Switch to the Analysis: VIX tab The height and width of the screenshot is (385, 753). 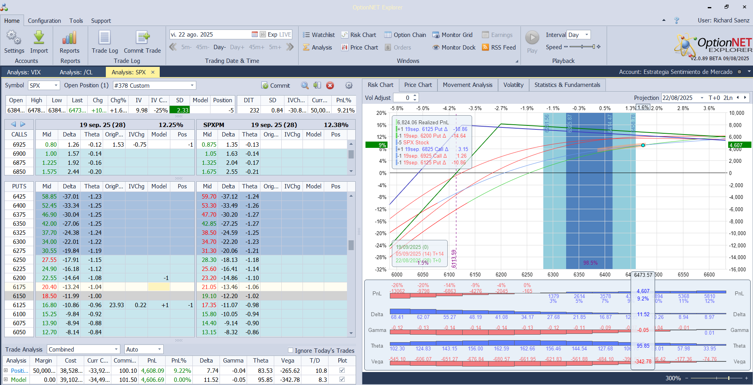point(24,72)
